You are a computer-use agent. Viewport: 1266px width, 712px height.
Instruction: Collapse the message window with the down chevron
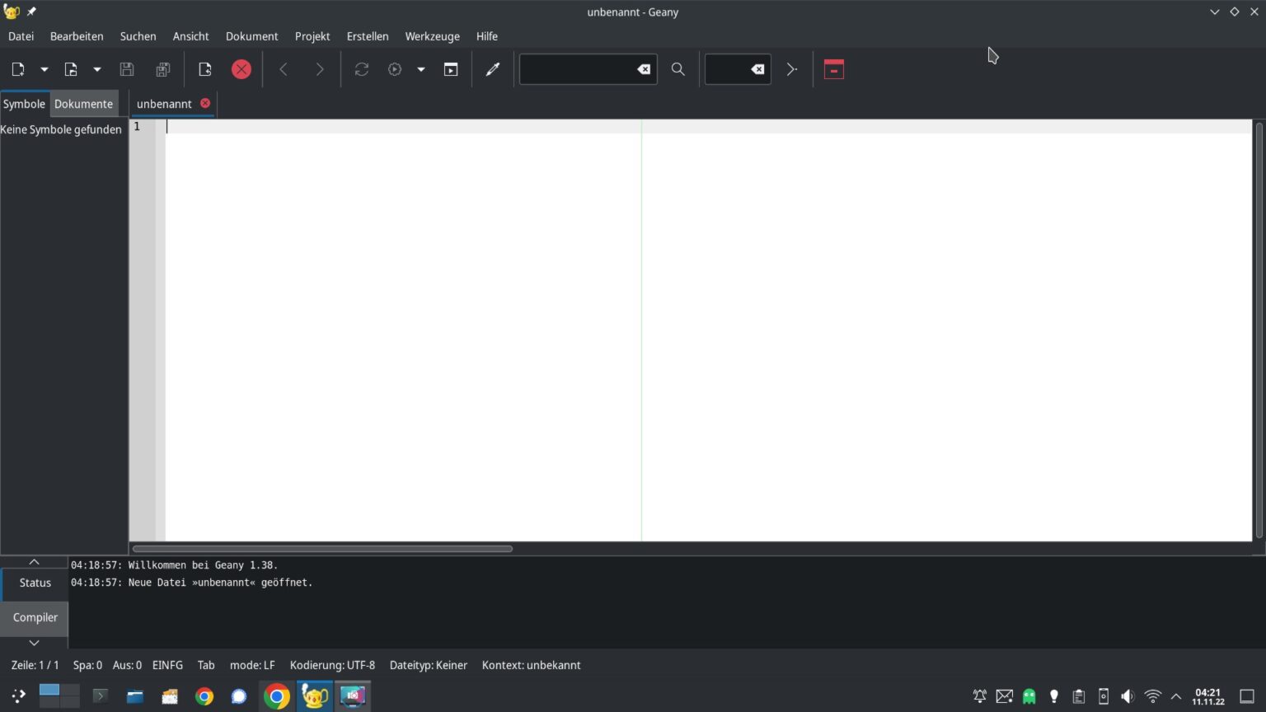[34, 643]
